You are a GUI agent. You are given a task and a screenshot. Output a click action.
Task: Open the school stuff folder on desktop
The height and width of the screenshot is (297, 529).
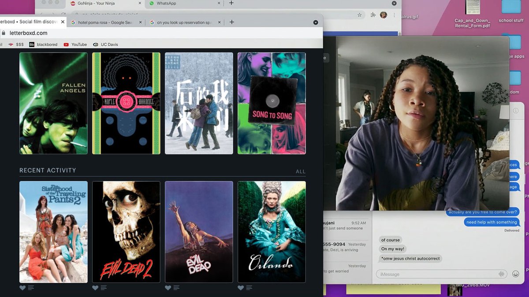511,12
